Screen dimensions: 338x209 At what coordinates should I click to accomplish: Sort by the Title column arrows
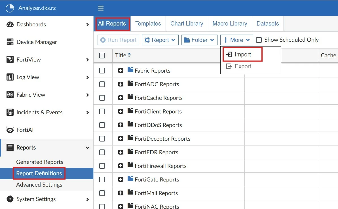(x=129, y=55)
